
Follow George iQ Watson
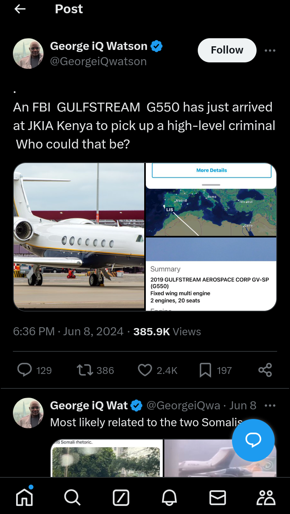point(227,50)
